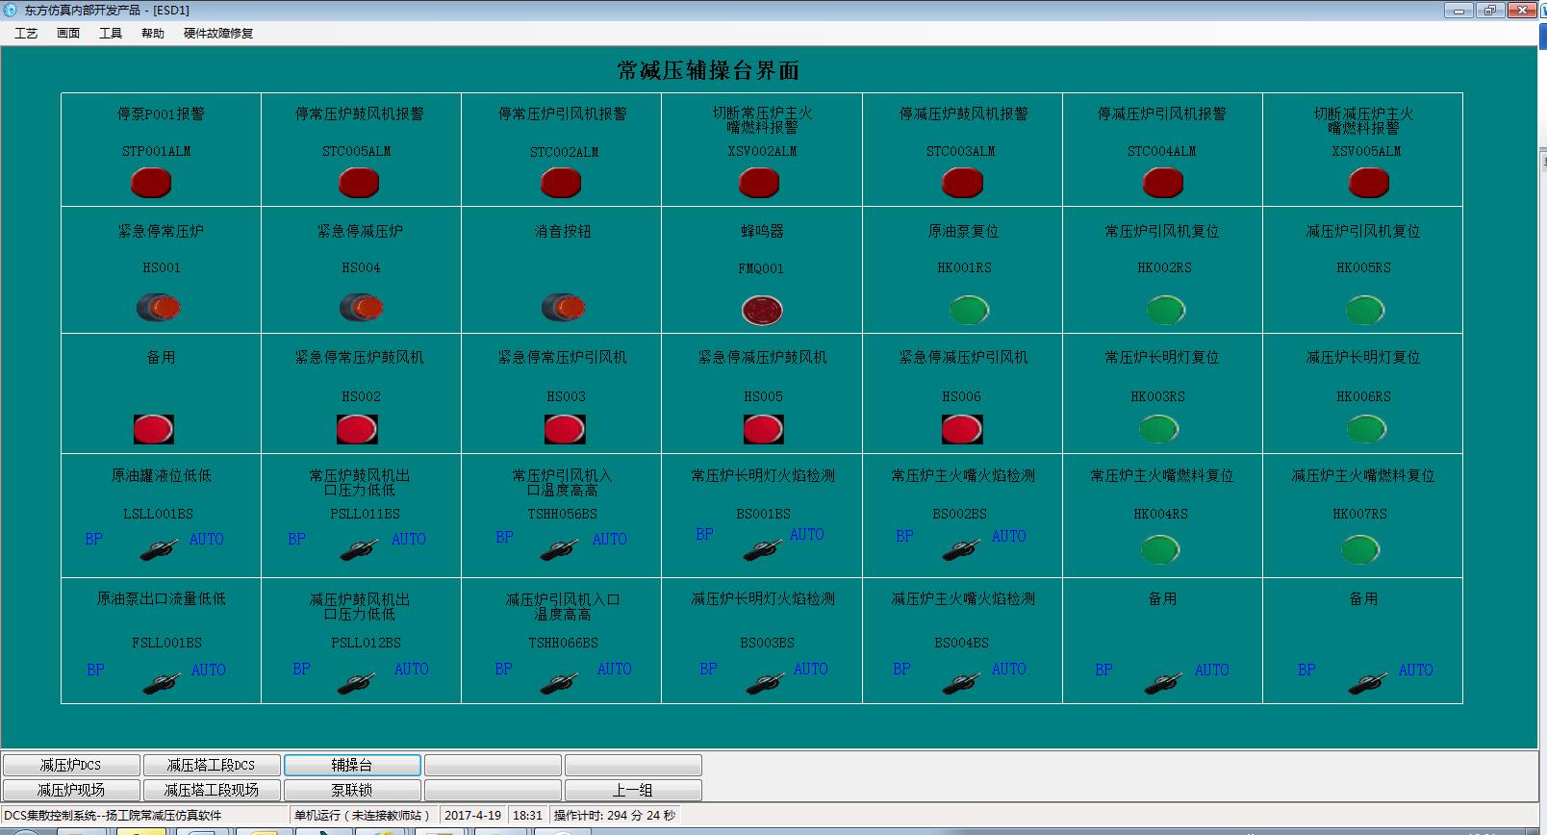Open the 工艺 menu
Screen dimensions: 1547x835
coord(26,33)
